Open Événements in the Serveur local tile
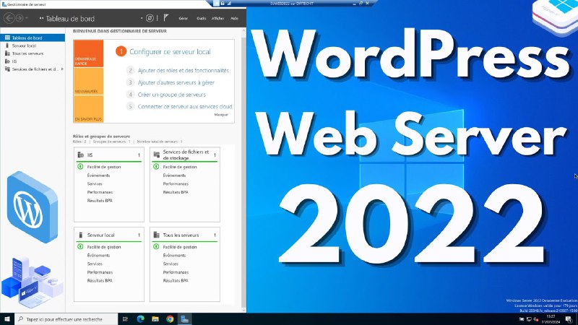The width and height of the screenshot is (578, 325). tap(98, 256)
